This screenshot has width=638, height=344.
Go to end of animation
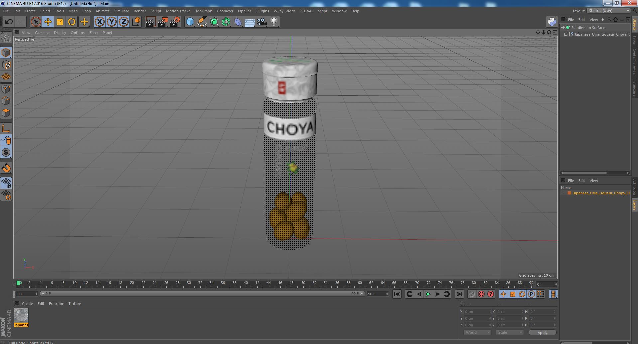pos(459,294)
